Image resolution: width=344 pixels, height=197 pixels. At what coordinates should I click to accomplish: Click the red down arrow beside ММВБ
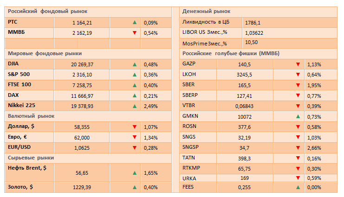pyautogui.click(x=135, y=32)
